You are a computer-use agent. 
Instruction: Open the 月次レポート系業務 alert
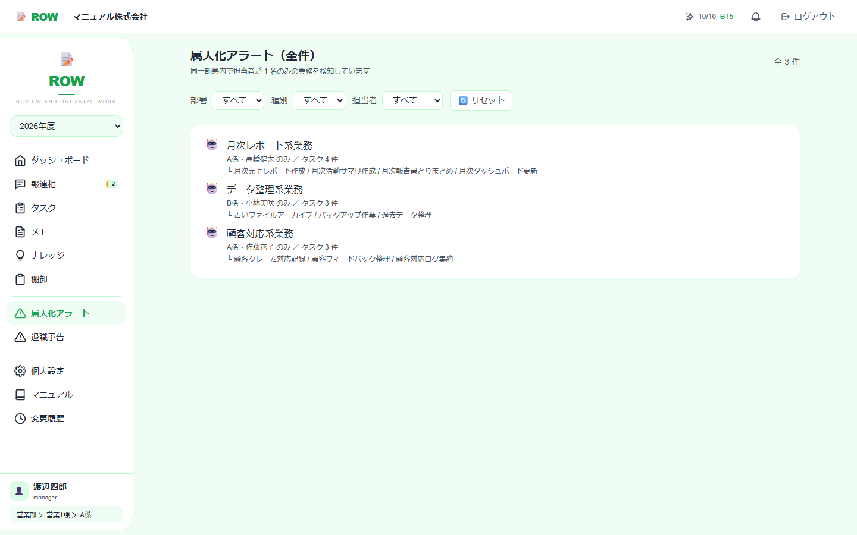(x=270, y=146)
